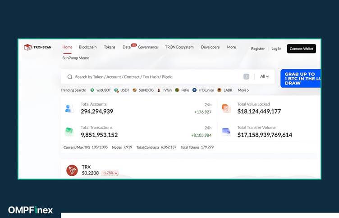339x218 pixels.
Task: Click the TRONSCAN logo icon
Action: click(x=28, y=47)
